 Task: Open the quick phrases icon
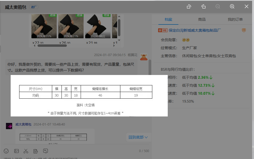click(x=36, y=151)
